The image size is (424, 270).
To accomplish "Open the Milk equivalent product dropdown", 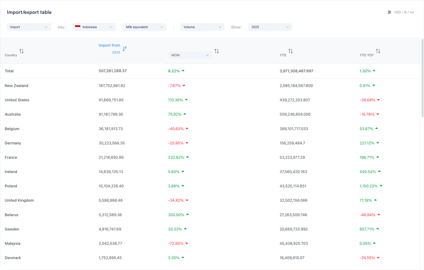I will [x=144, y=27].
